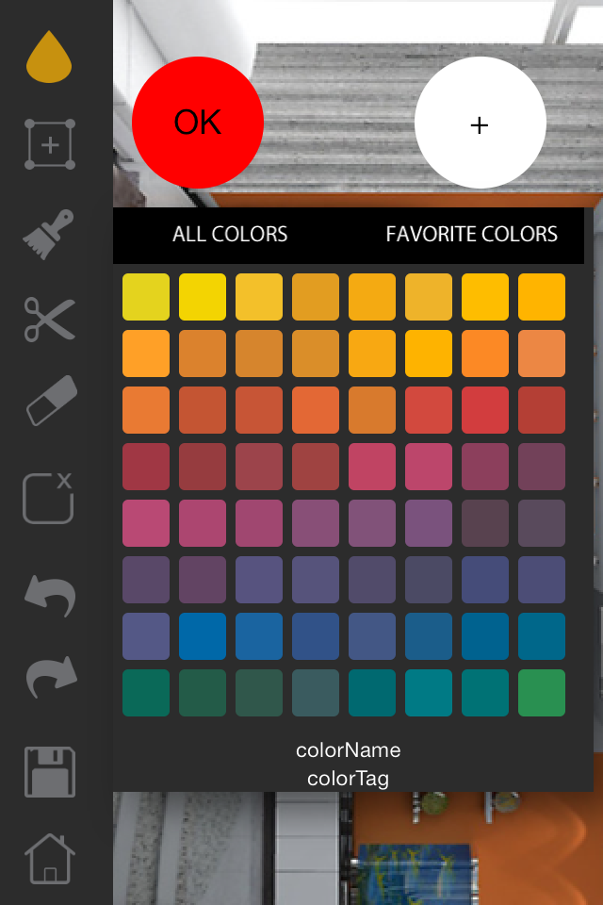Select the dark green swatch starting bottom row
The height and width of the screenshot is (905, 603).
pos(146,693)
